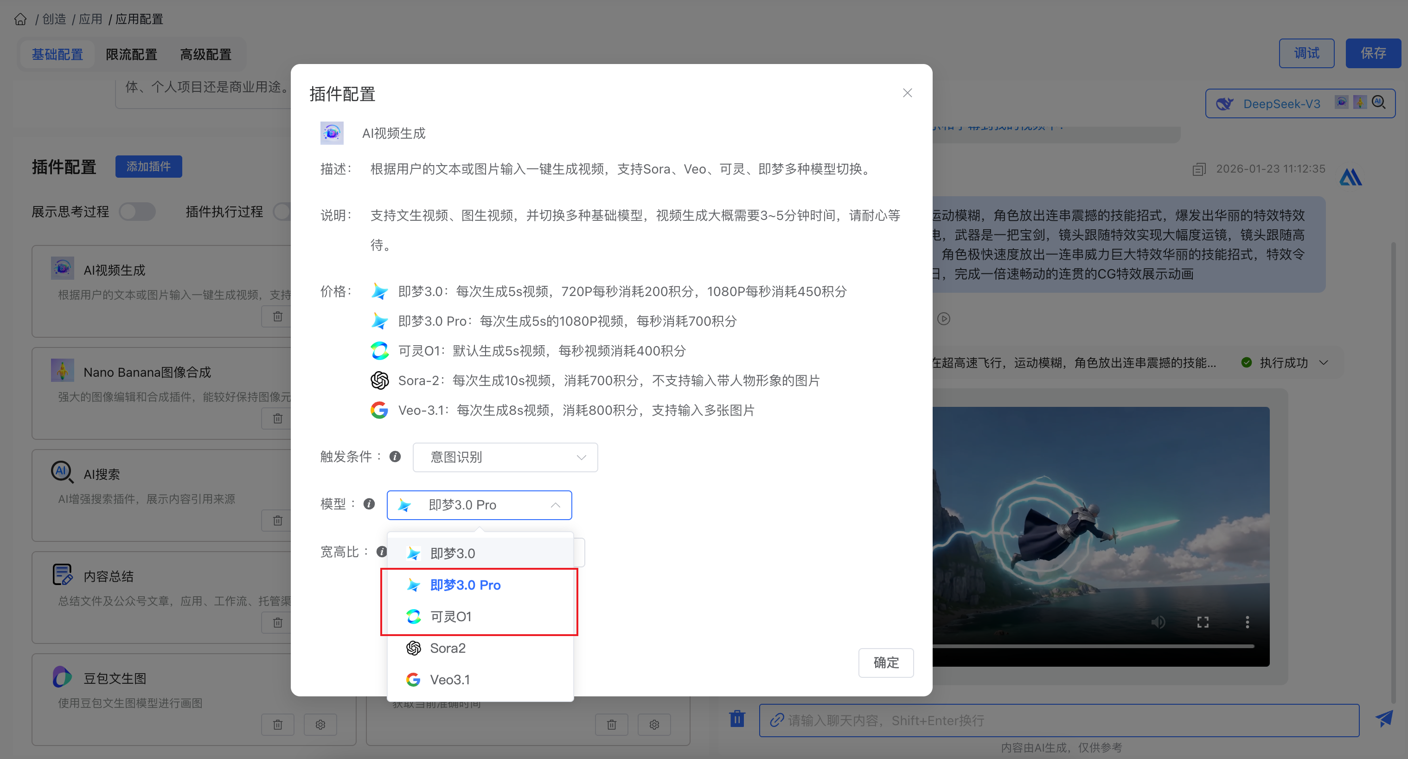Click the video fullscreen icon
The width and height of the screenshot is (1408, 759).
click(1203, 622)
